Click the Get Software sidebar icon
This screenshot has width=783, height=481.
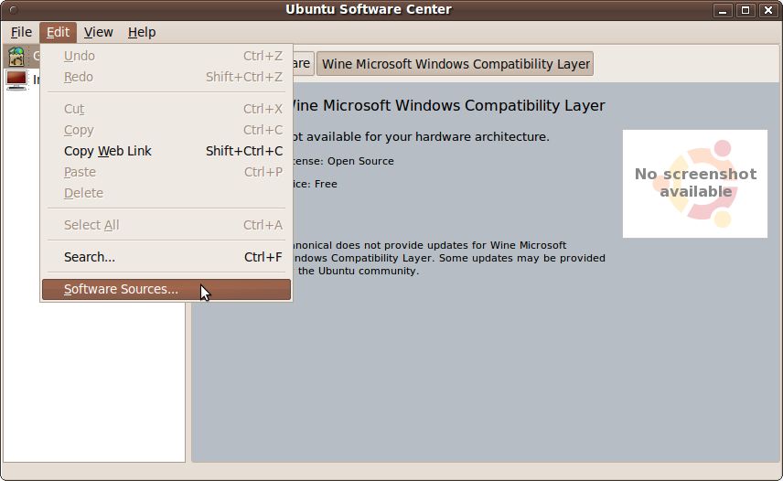pyautogui.click(x=16, y=57)
